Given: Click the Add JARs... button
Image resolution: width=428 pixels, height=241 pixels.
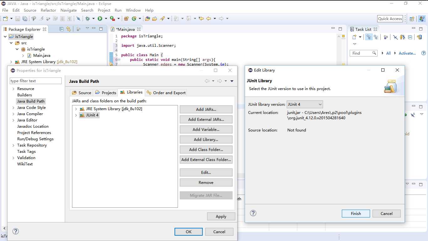Looking at the screenshot, I should [x=206, y=109].
